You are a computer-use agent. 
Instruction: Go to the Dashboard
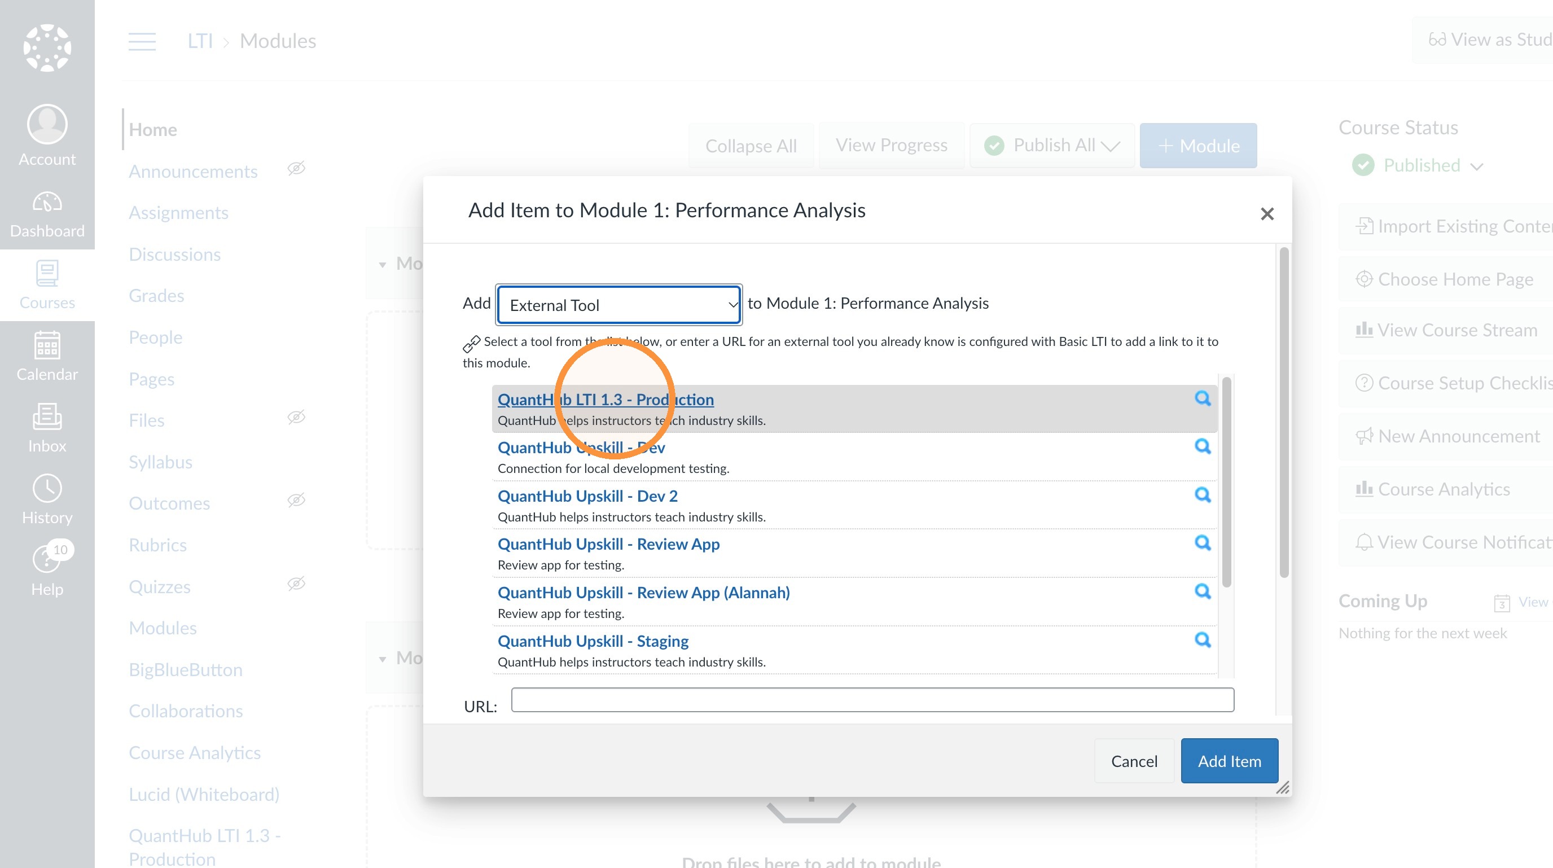coord(47,214)
